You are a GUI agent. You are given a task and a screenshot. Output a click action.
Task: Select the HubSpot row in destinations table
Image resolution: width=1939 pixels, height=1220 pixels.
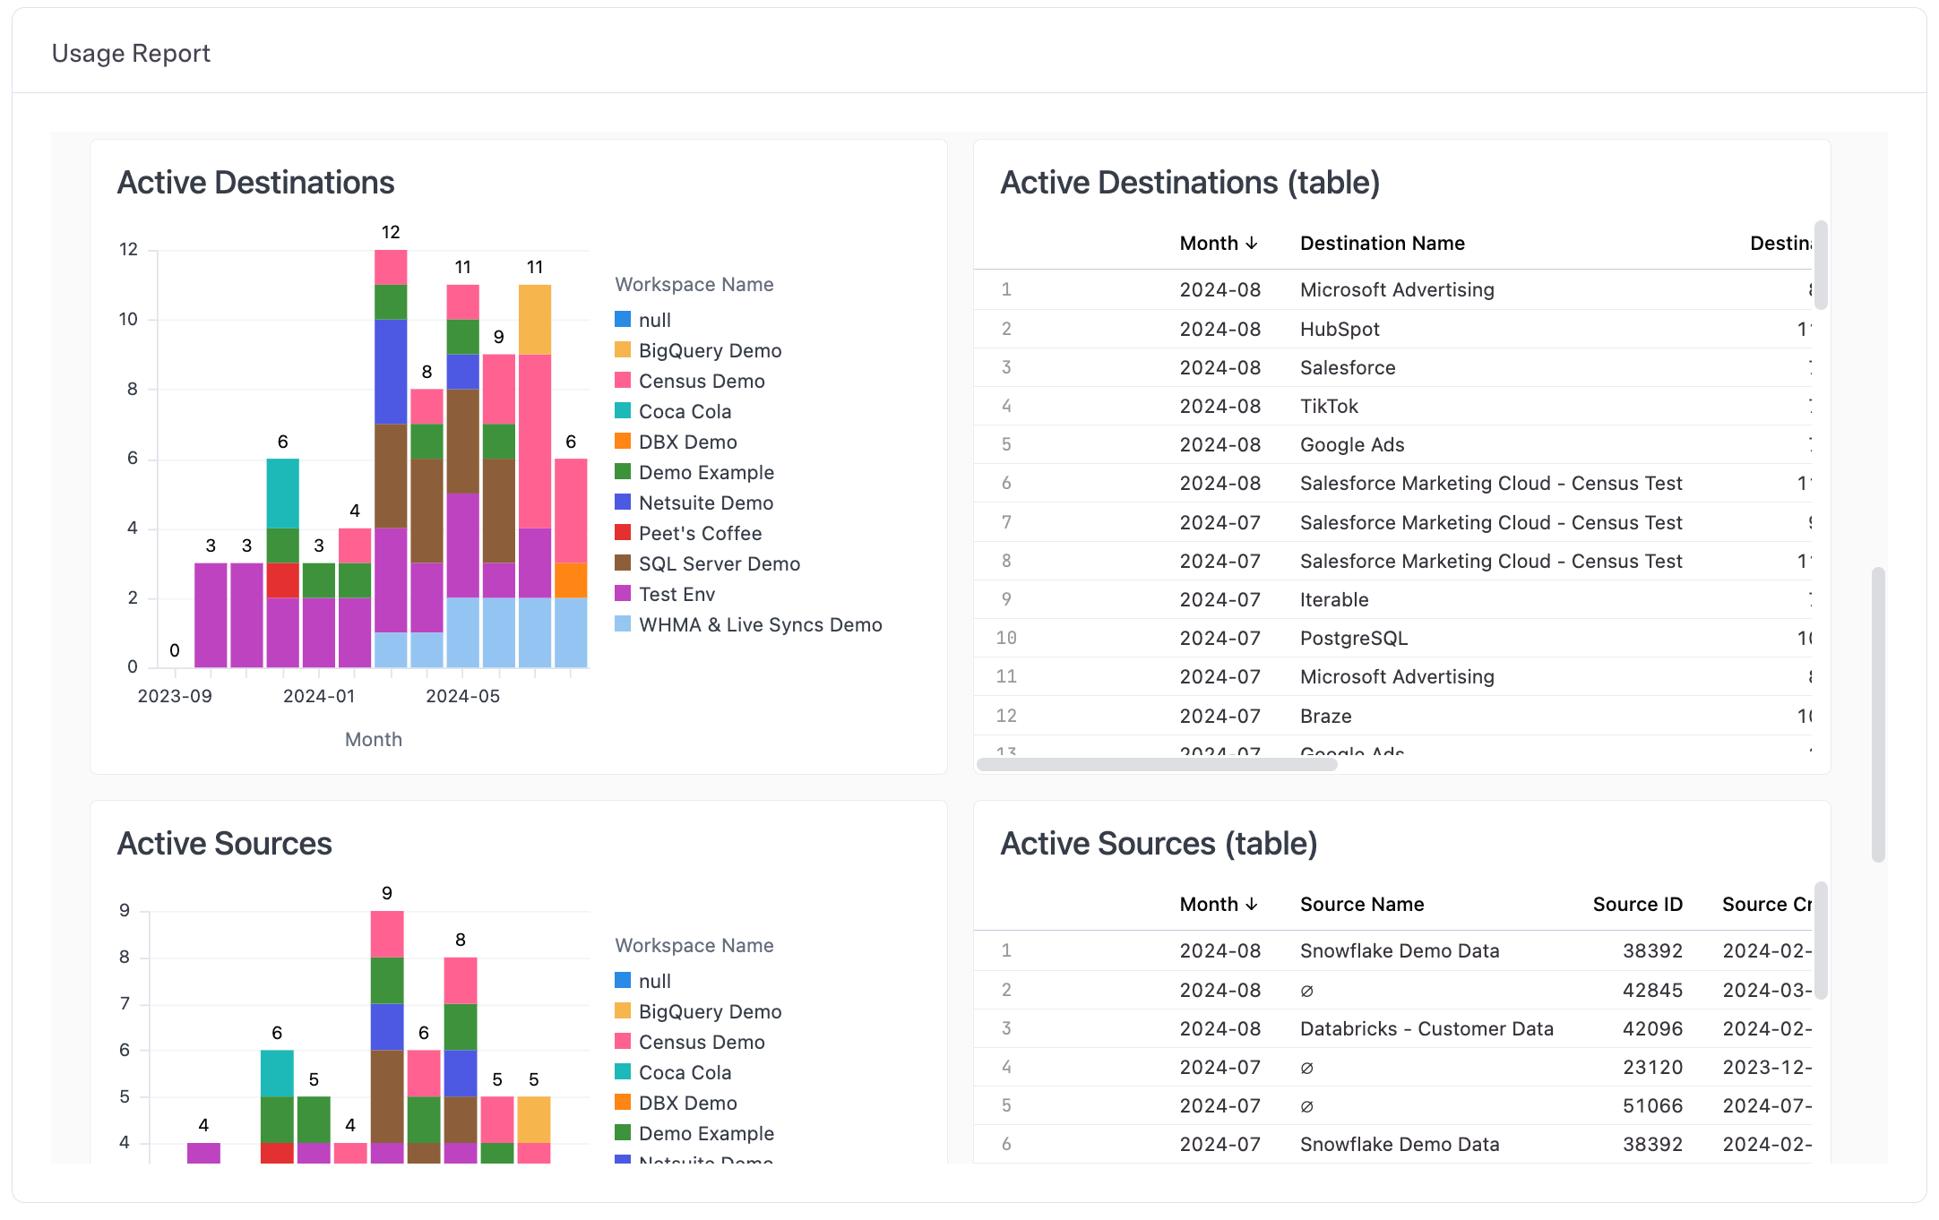[1340, 329]
